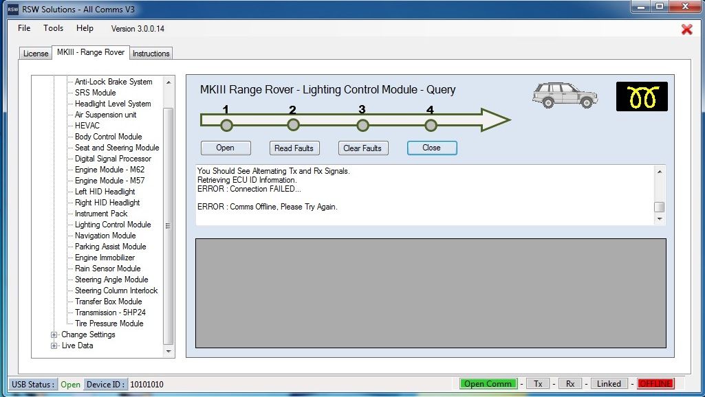Click the red X icon below title bar
Image resolution: width=705 pixels, height=397 pixels.
pos(686,29)
